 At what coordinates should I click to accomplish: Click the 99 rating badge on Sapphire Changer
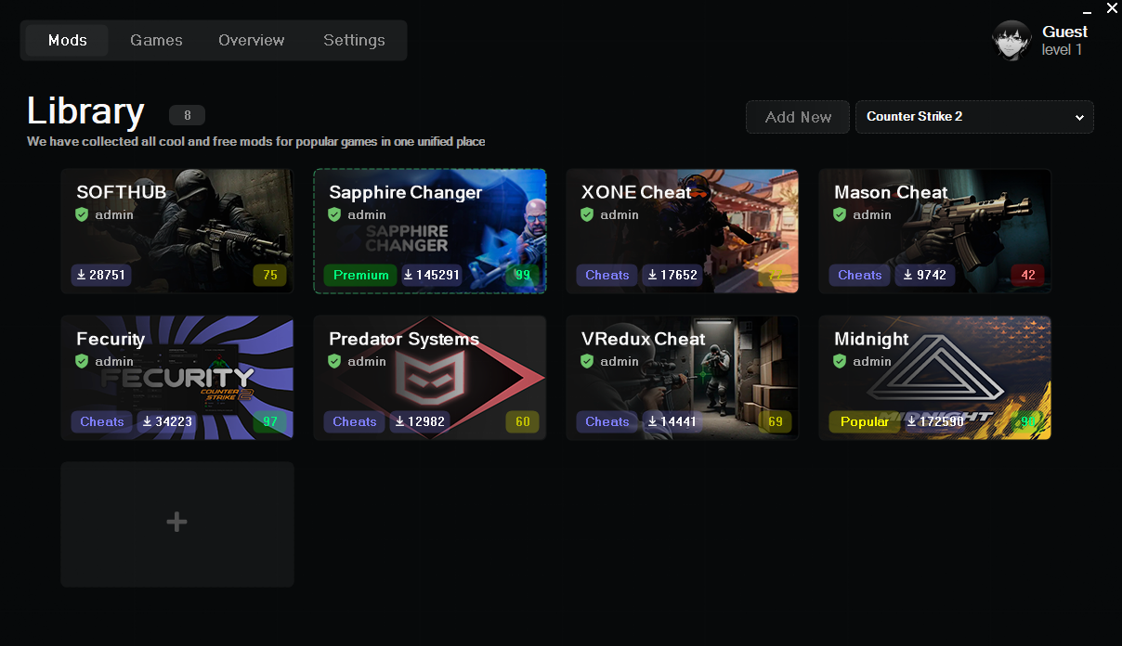pos(523,275)
